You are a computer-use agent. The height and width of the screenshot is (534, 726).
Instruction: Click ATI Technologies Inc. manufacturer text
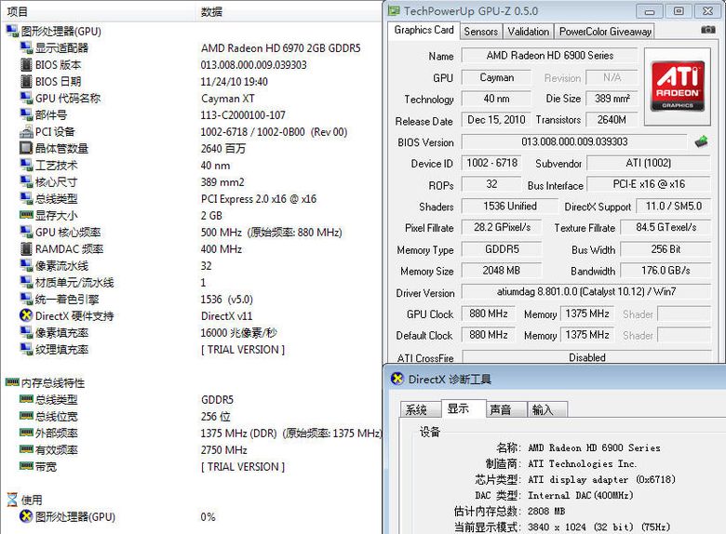tap(582, 463)
